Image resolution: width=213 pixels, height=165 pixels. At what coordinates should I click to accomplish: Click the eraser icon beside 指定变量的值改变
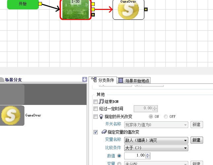104,132
